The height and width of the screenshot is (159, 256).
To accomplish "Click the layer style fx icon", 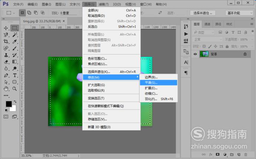I will 210,155.
